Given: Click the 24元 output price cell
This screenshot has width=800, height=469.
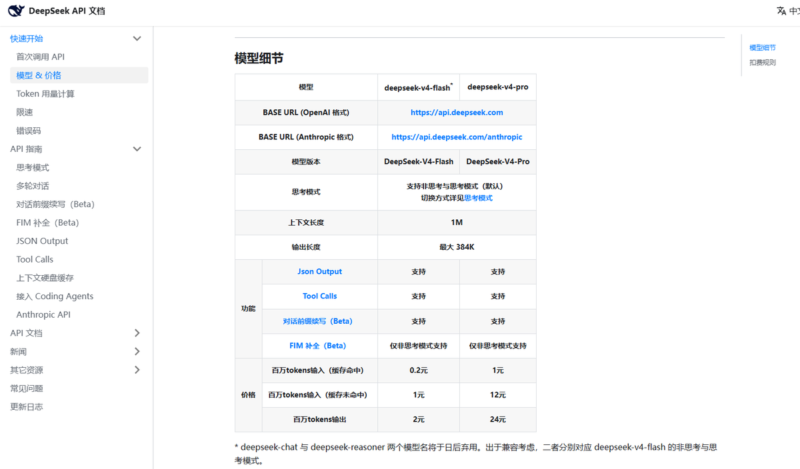Looking at the screenshot, I should coord(498,420).
